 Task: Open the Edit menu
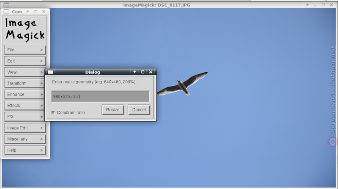[x=25, y=61]
